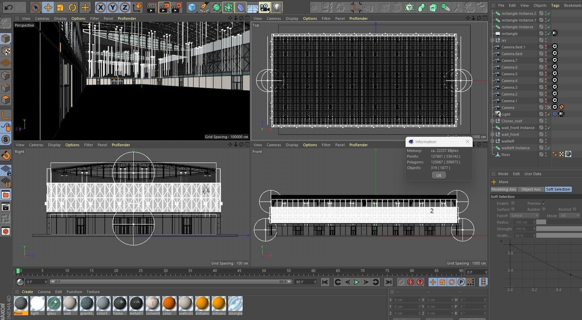Maximize the Perspective viewport with its toggle icon
The height and width of the screenshot is (320, 582).
pyautogui.click(x=247, y=18)
